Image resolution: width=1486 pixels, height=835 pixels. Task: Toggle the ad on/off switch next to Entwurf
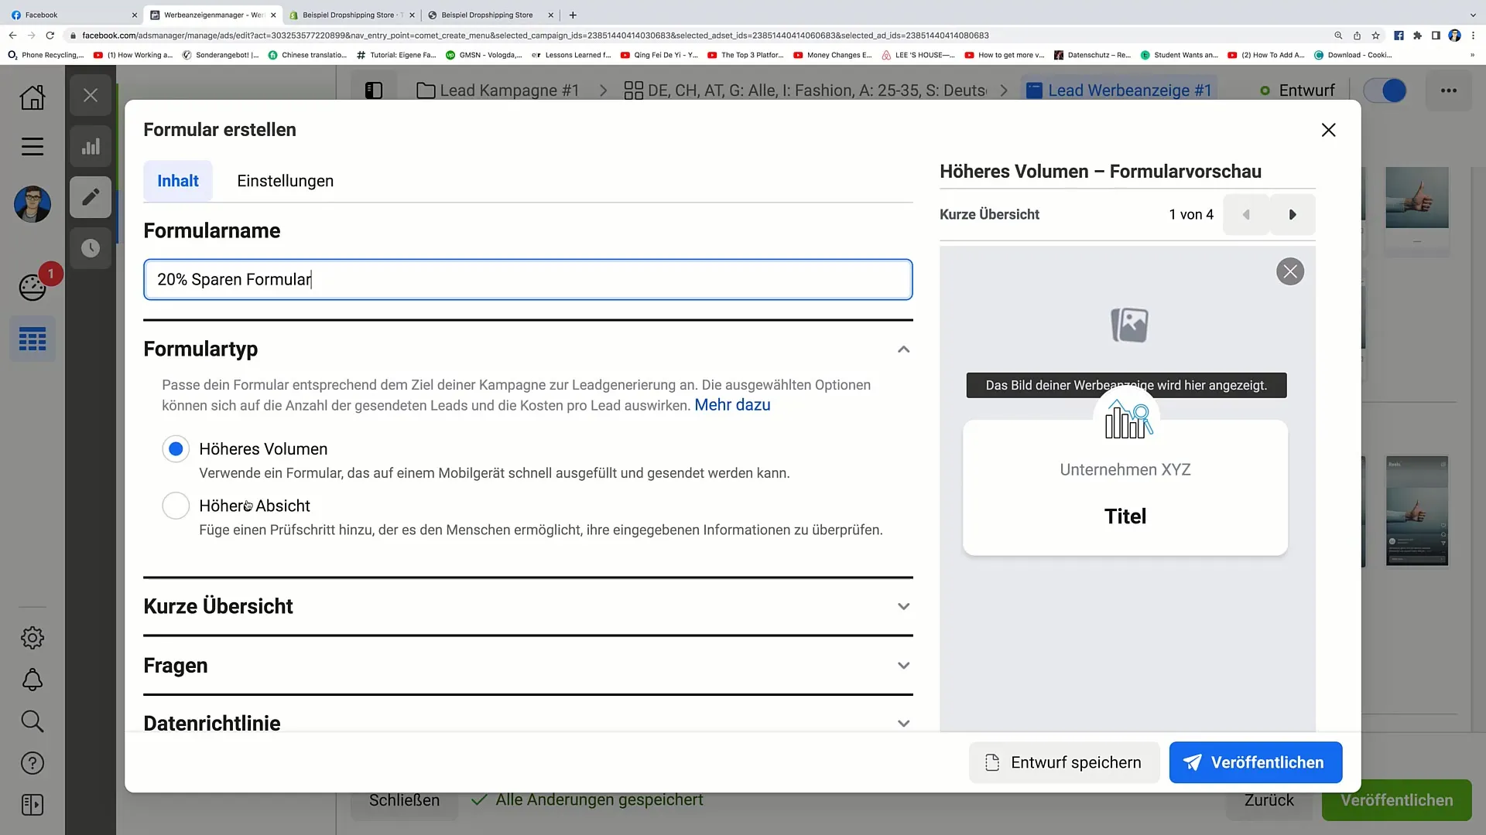tap(1385, 90)
